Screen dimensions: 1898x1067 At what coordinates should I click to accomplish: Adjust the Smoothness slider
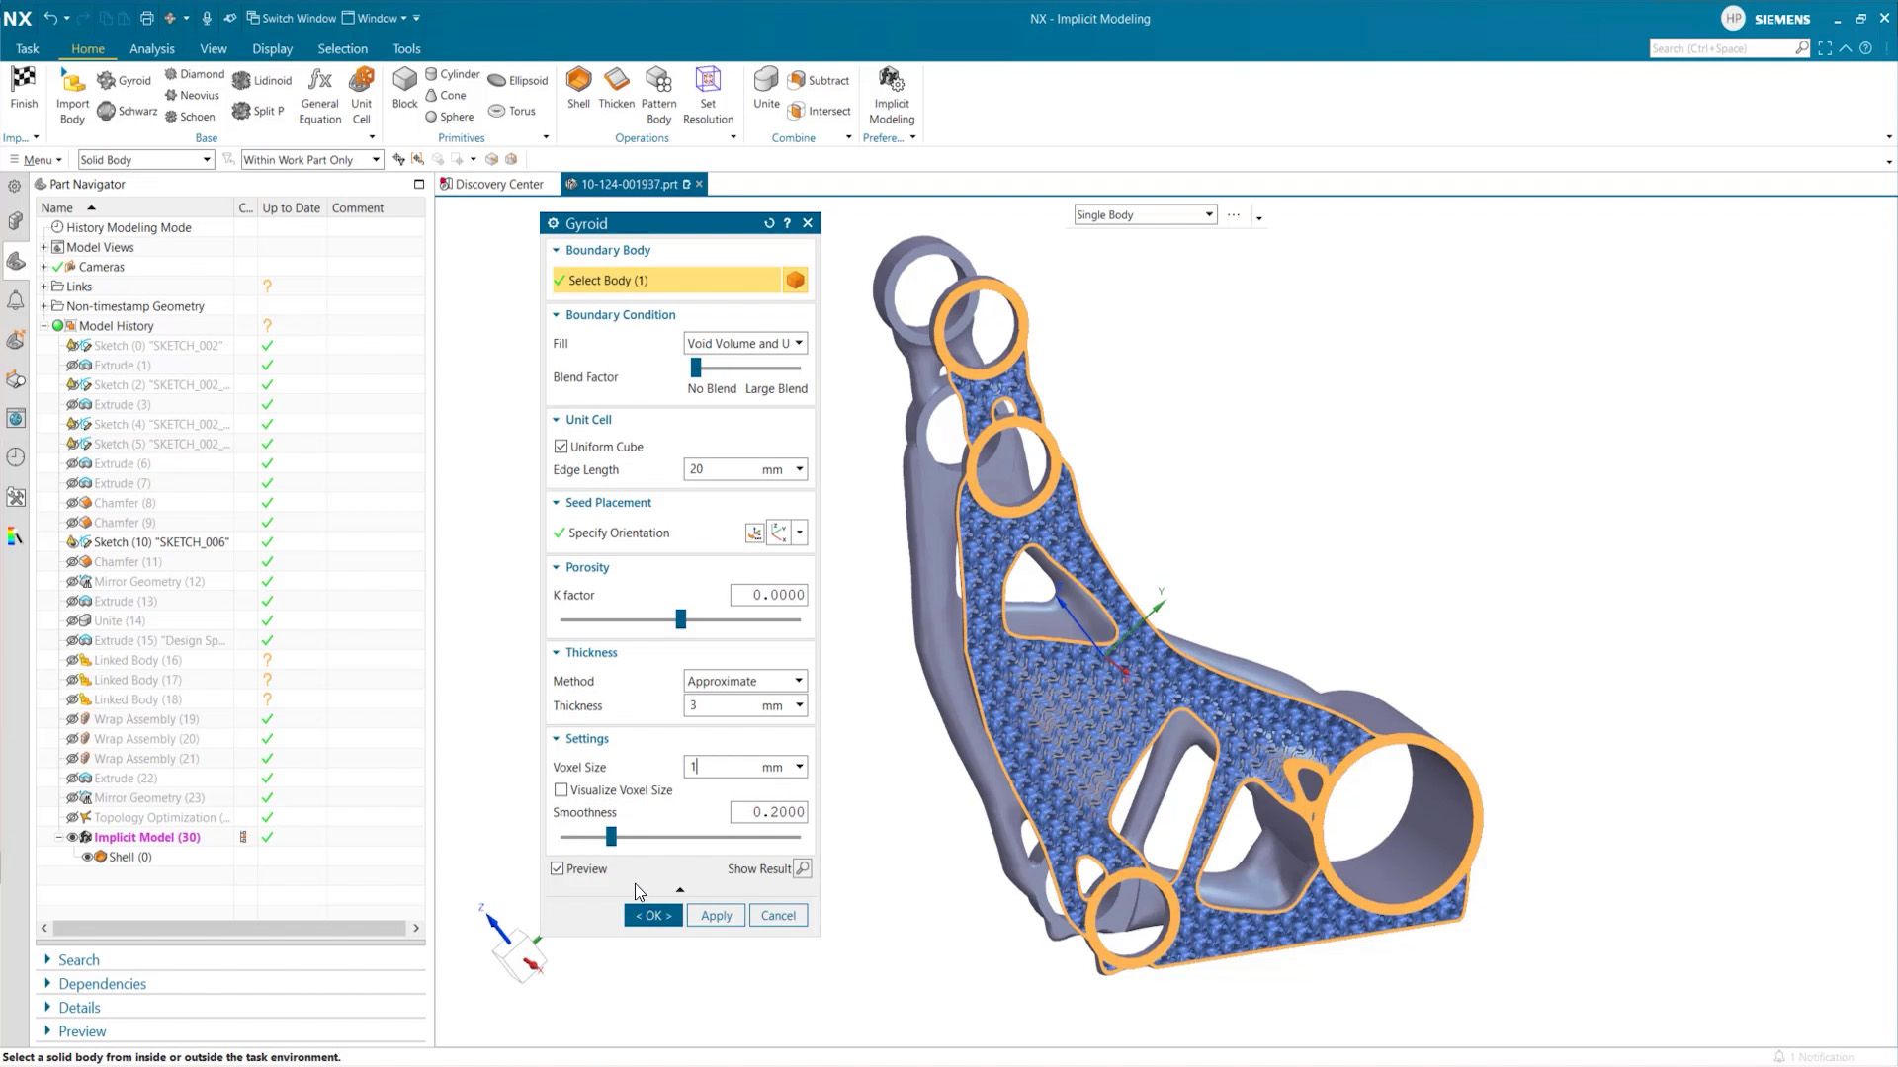coord(611,837)
